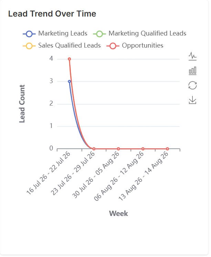
Task: Toggle Marketing Leads series blue legend marker
Action: coord(29,34)
